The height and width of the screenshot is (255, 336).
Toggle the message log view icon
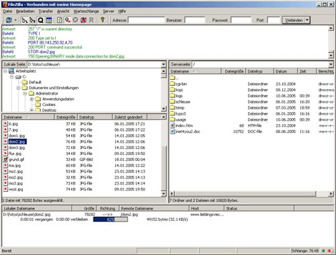49,20
